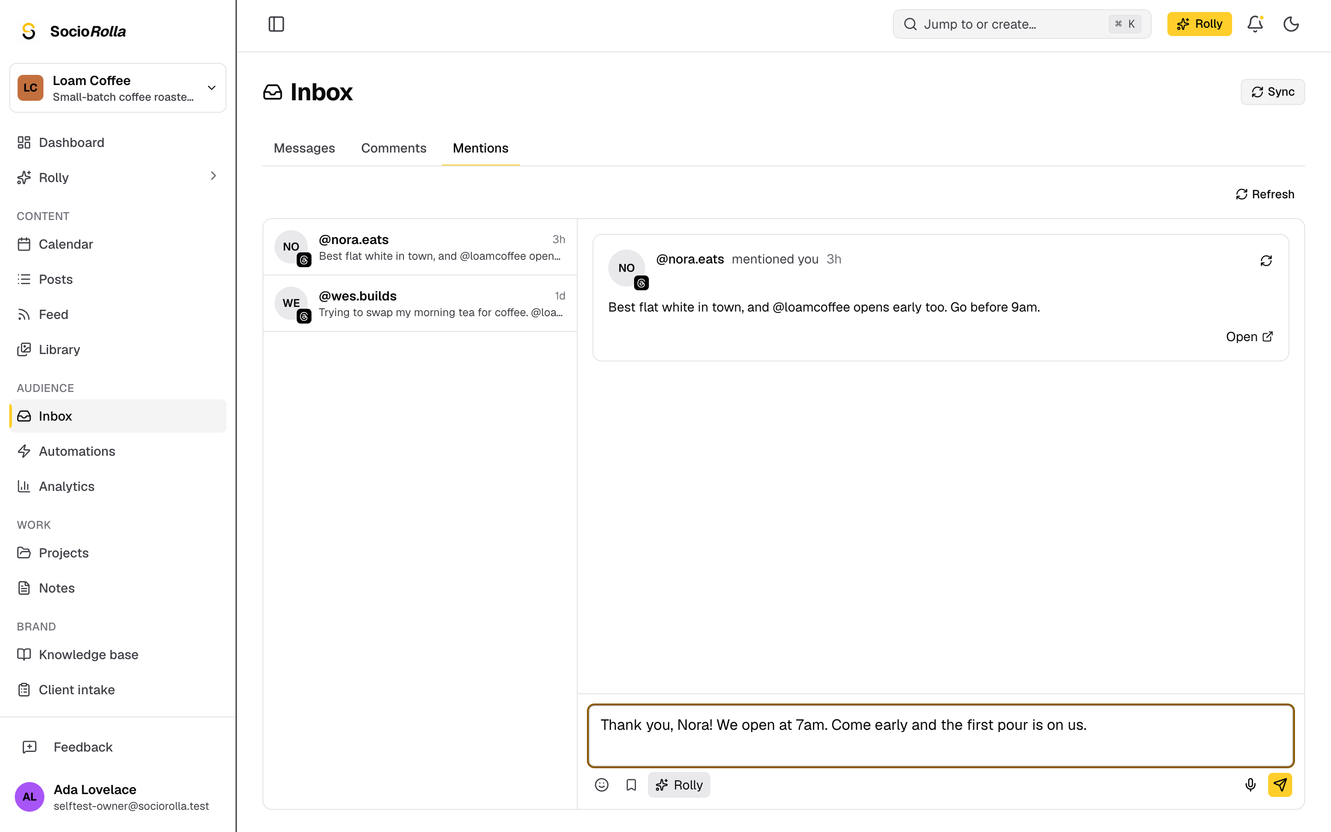Viewport: 1331px width, 832px height.
Task: Click the Sync button
Action: (1273, 92)
